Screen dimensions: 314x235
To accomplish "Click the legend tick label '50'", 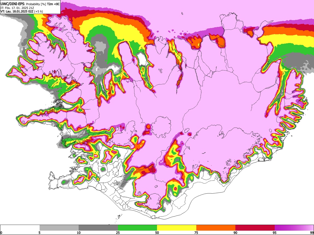I will 157,233.
